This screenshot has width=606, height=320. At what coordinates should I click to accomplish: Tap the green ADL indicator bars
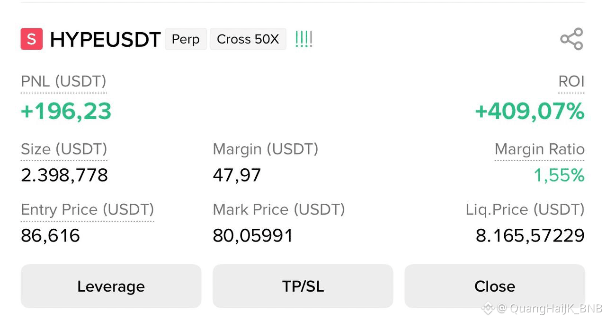point(303,39)
